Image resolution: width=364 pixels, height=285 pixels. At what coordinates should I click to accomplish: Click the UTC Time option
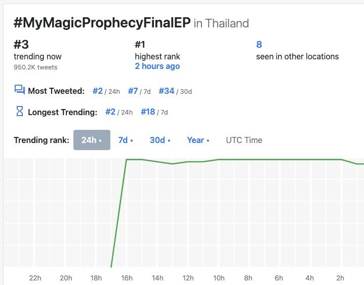click(x=244, y=140)
